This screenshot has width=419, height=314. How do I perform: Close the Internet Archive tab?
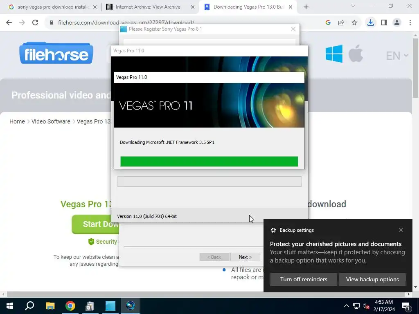click(193, 7)
